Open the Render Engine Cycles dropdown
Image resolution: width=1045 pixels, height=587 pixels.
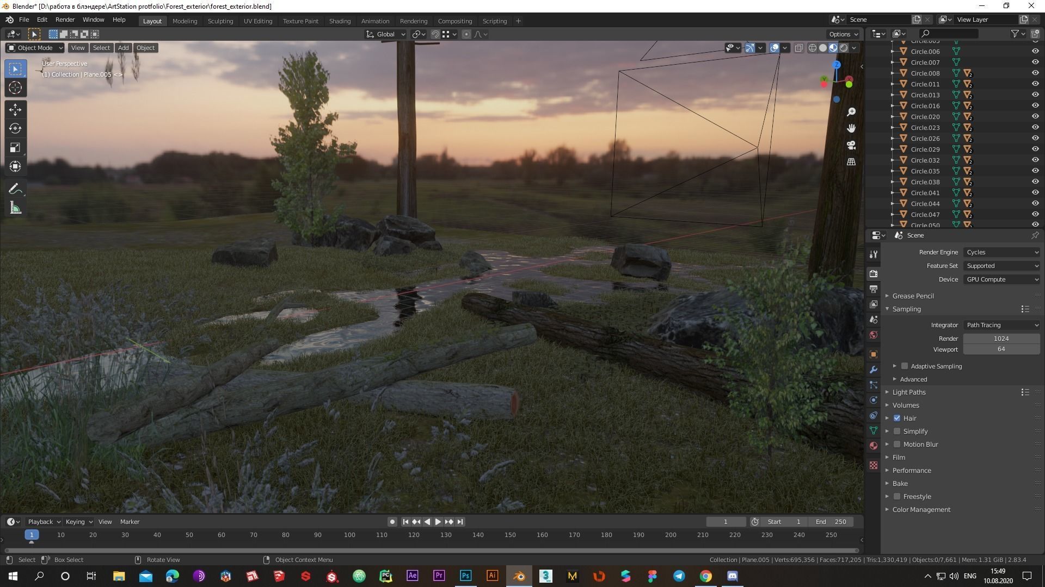pyautogui.click(x=1001, y=252)
